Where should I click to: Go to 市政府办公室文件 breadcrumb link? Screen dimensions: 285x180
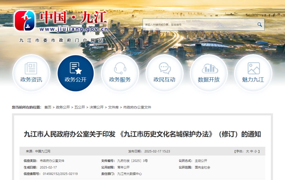[137, 107]
